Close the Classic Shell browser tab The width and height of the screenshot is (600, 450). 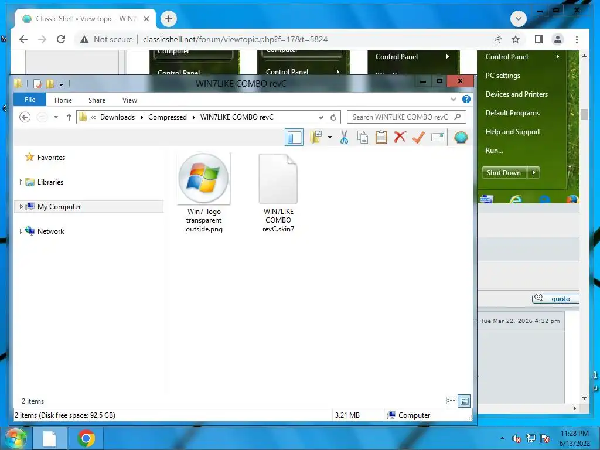pyautogui.click(x=146, y=19)
